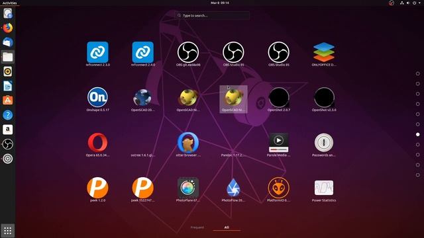
Task: Switch to the Frequent tab
Action: click(x=197, y=227)
